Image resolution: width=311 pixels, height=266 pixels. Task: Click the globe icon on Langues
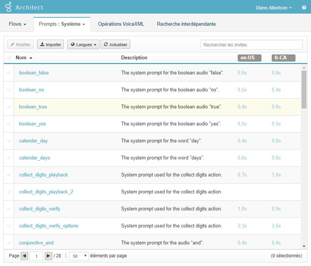click(72, 44)
